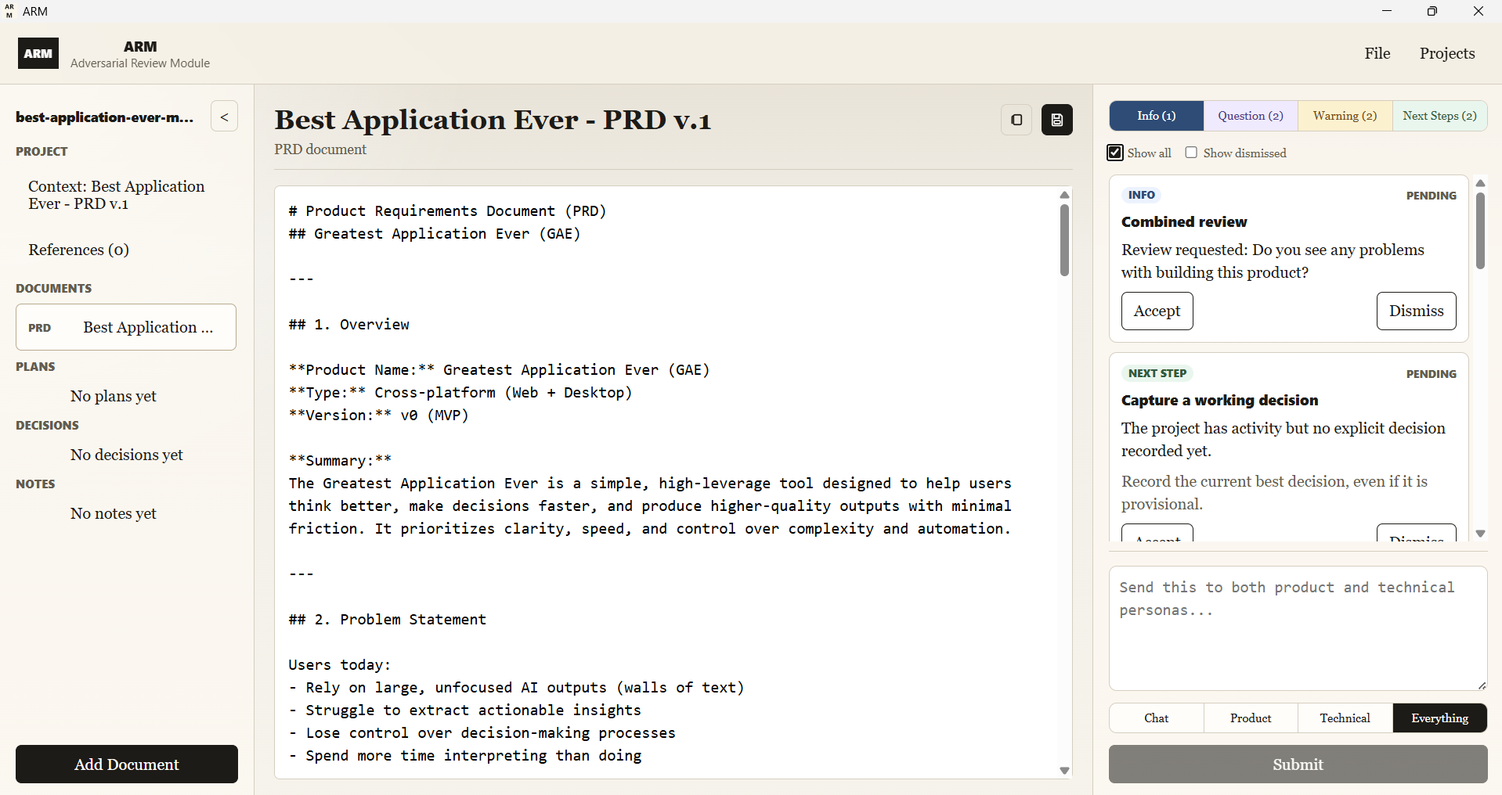The image size is (1502, 795).
Task: Click the PENDING status on Combined review
Action: click(1431, 196)
